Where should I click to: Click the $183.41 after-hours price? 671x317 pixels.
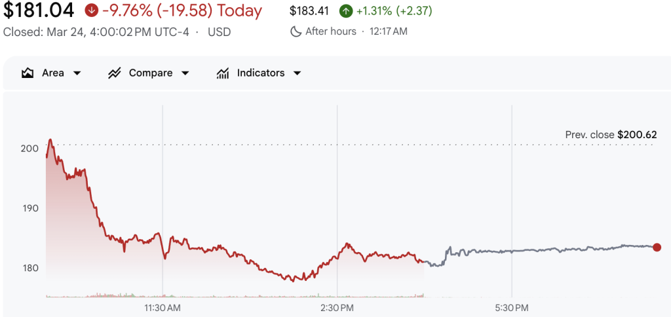click(311, 11)
